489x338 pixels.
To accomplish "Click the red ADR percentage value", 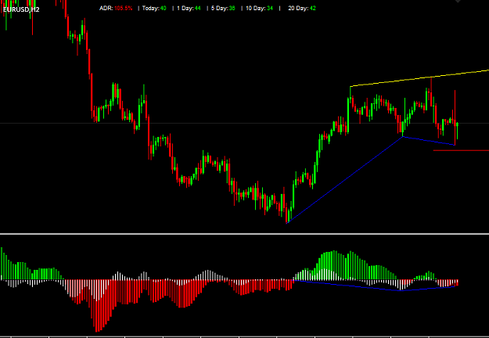I will (123, 9).
